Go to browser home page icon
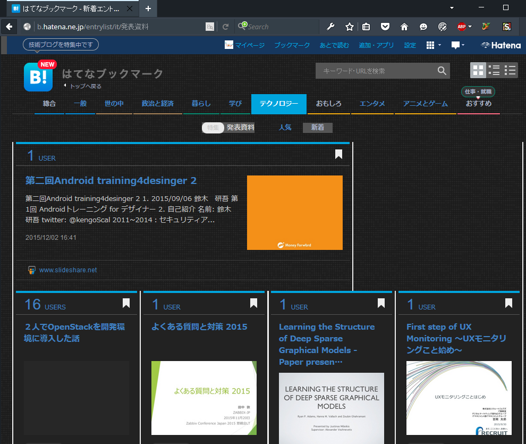 (x=404, y=27)
